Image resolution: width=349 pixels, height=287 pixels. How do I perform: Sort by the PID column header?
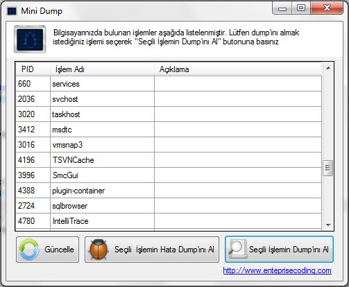click(x=33, y=69)
